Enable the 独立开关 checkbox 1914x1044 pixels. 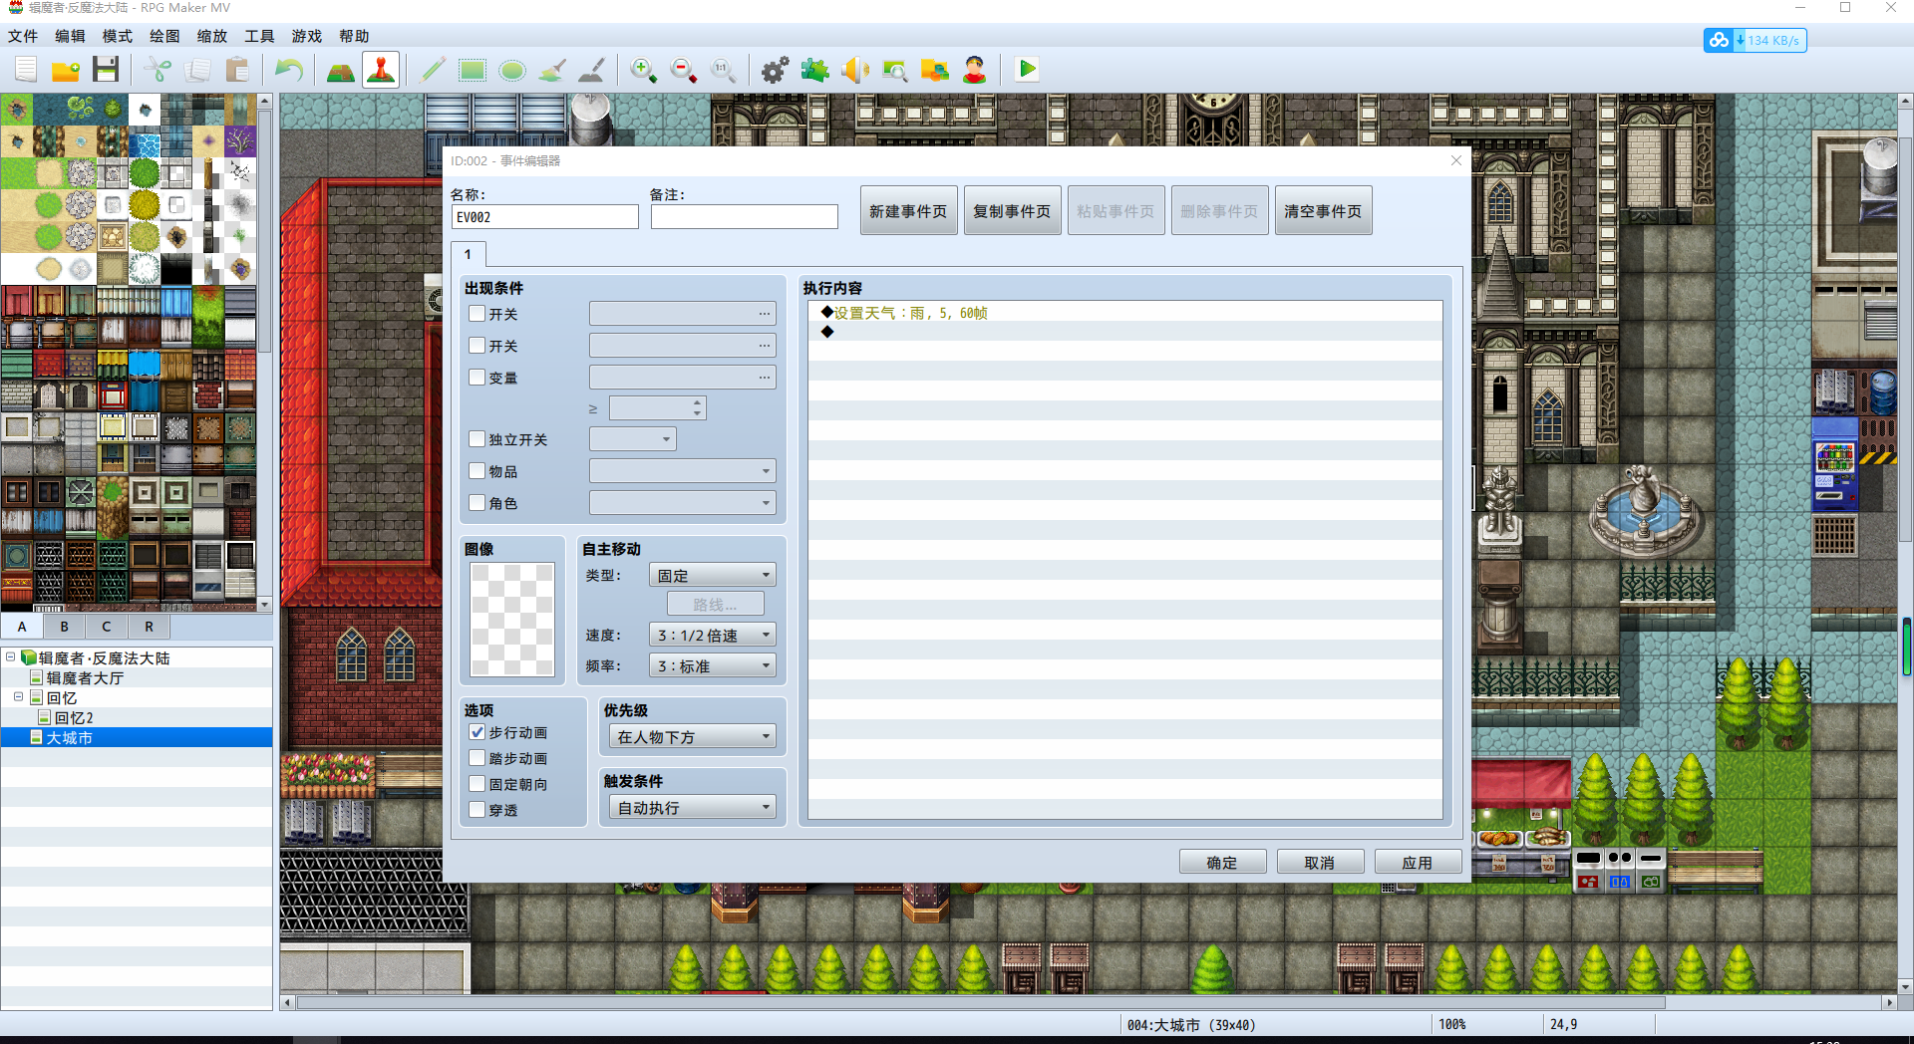coord(478,439)
